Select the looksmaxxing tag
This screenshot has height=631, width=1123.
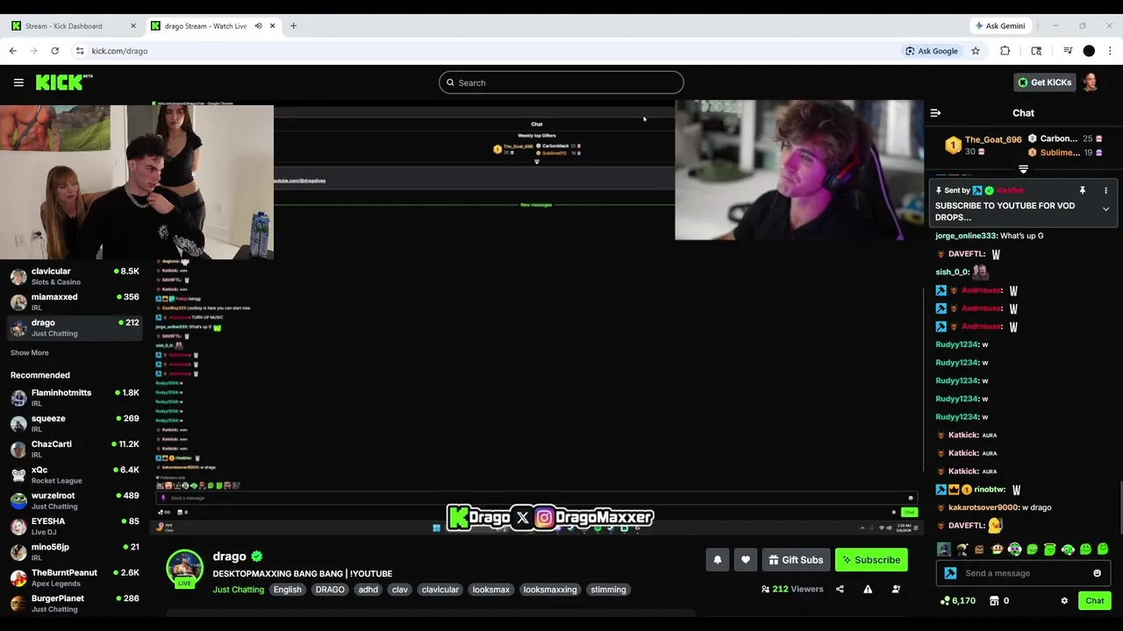point(550,590)
